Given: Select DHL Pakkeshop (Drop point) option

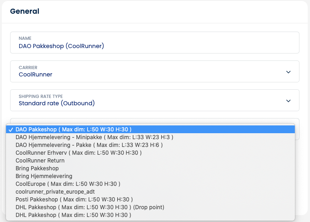Looking at the screenshot, I should pos(90,207).
